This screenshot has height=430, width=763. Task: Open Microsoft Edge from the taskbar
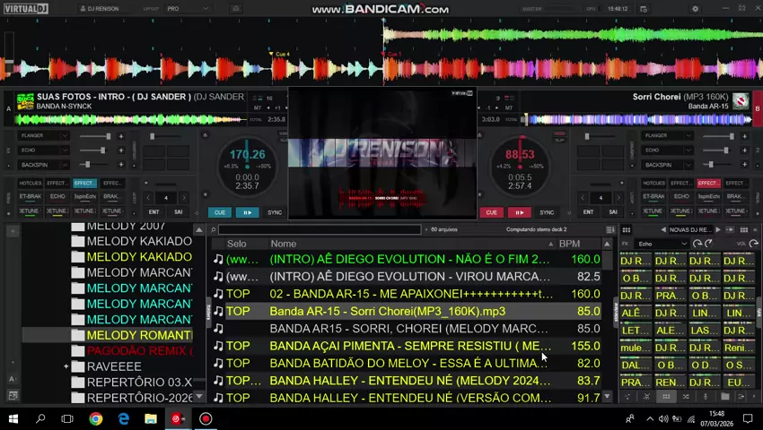(x=123, y=418)
